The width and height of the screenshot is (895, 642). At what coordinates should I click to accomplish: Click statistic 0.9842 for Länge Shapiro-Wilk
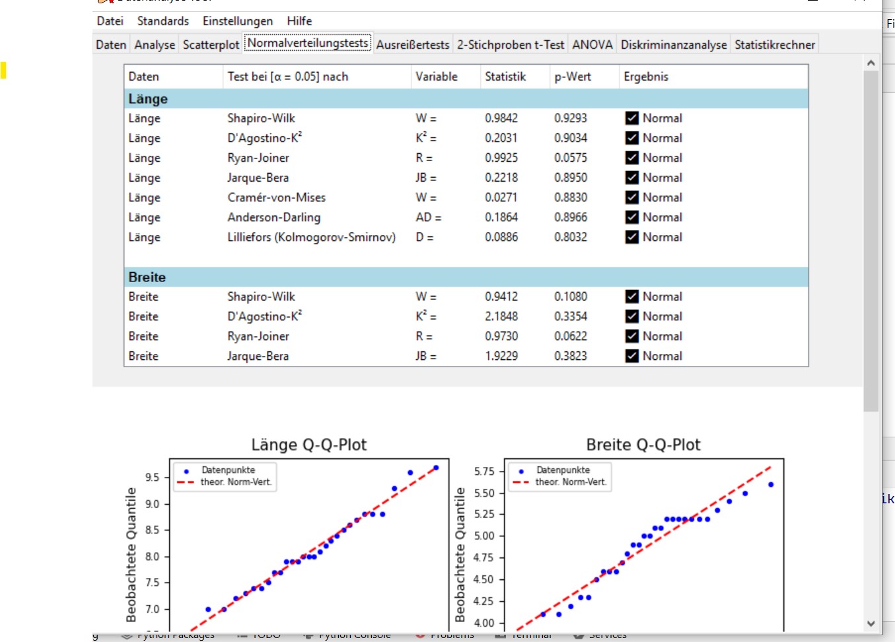(x=501, y=118)
